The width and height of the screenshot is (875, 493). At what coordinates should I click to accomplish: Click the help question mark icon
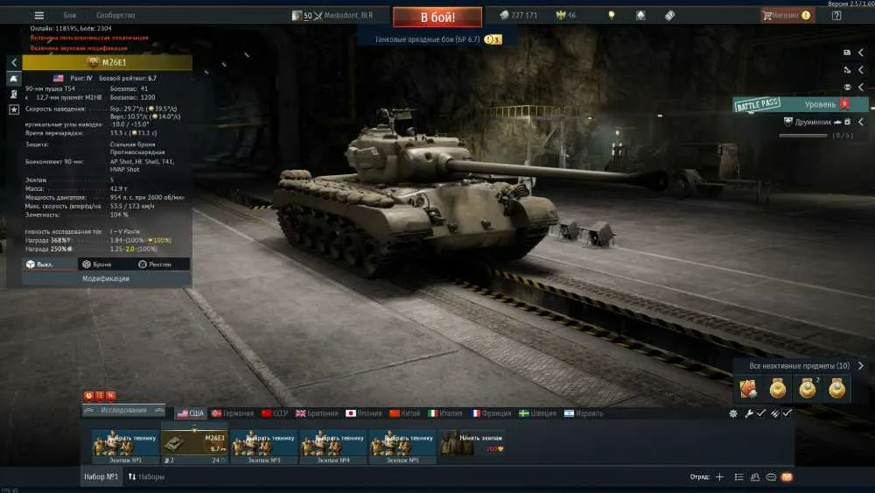[x=836, y=16]
